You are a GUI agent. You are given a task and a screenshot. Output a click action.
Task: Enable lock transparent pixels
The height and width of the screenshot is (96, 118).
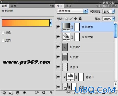click(66, 19)
